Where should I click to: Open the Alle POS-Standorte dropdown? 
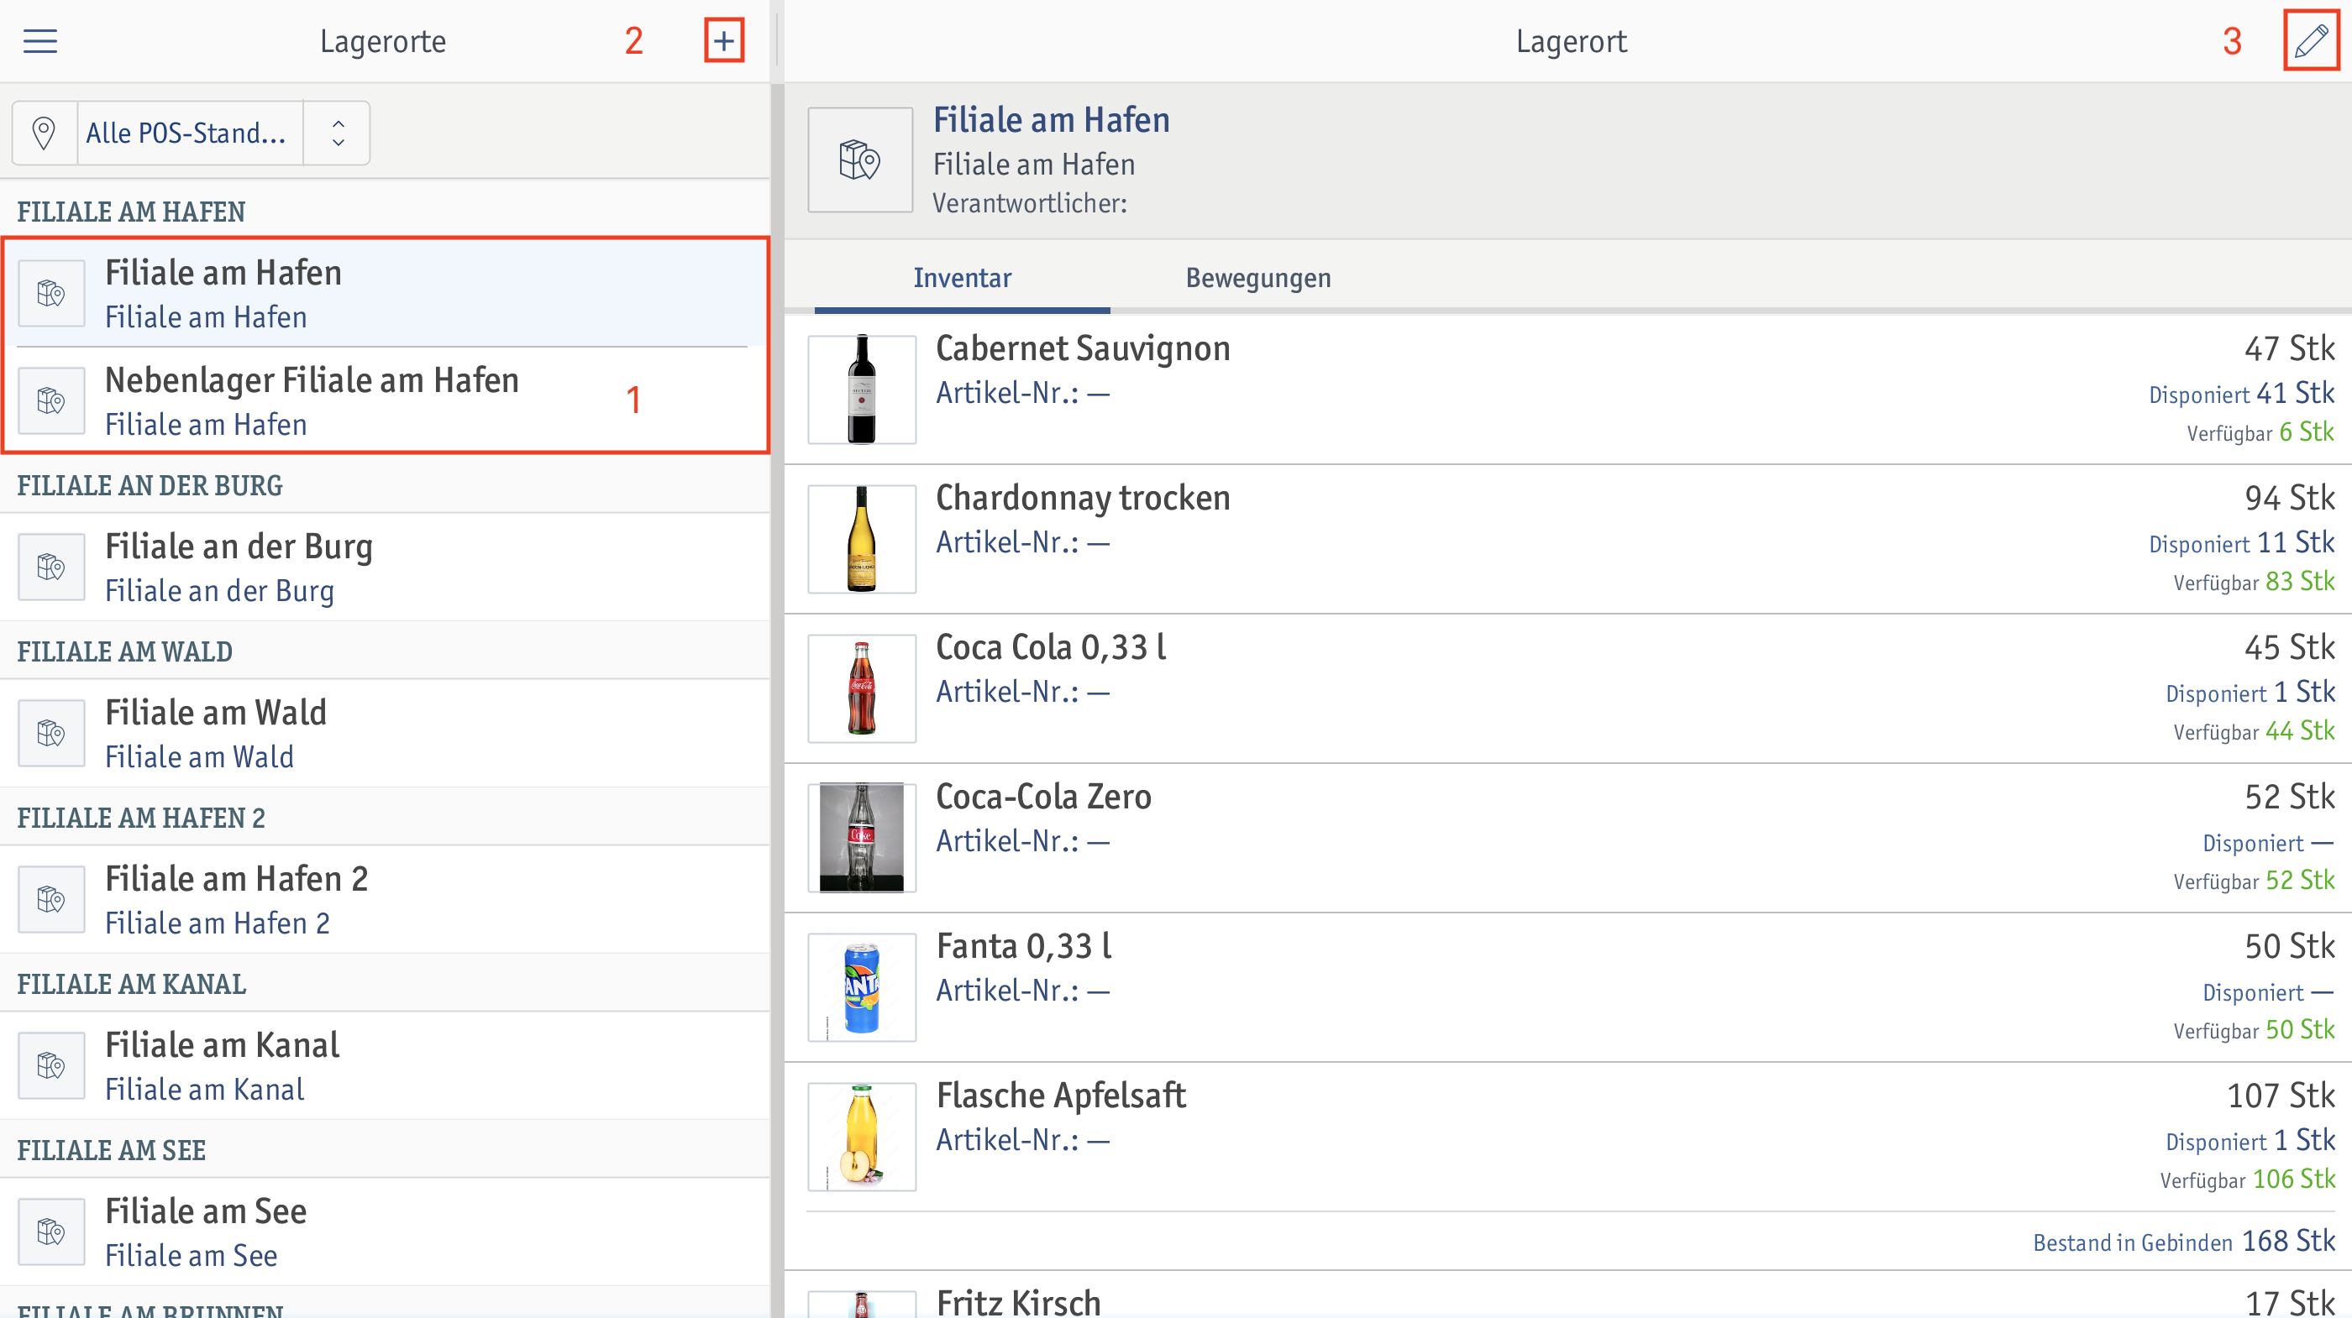[190, 133]
